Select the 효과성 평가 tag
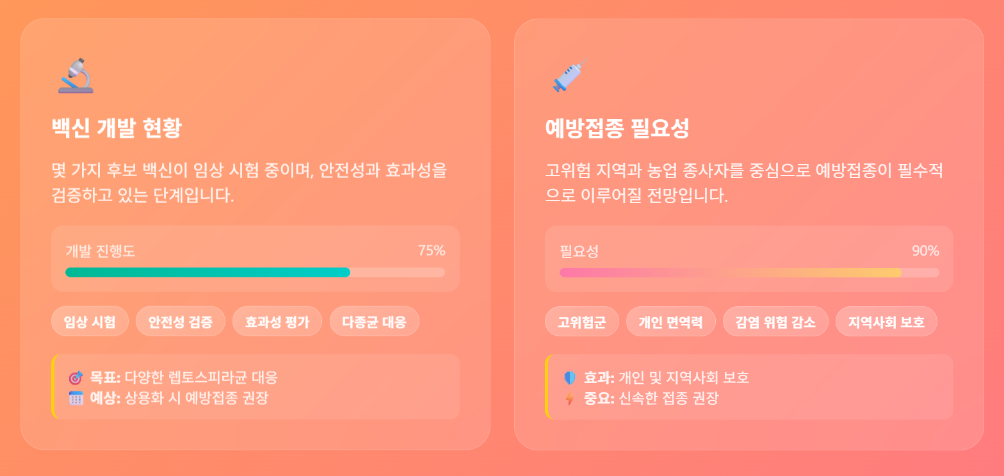The image size is (1004, 476). (277, 321)
